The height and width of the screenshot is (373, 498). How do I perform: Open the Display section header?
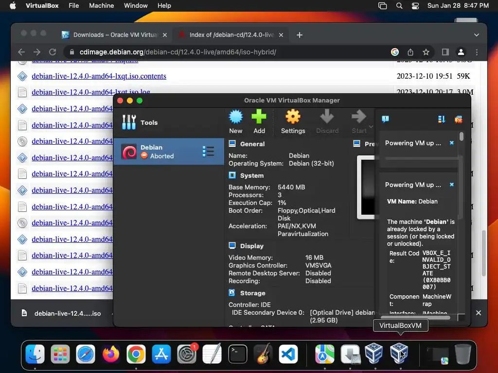251,246
